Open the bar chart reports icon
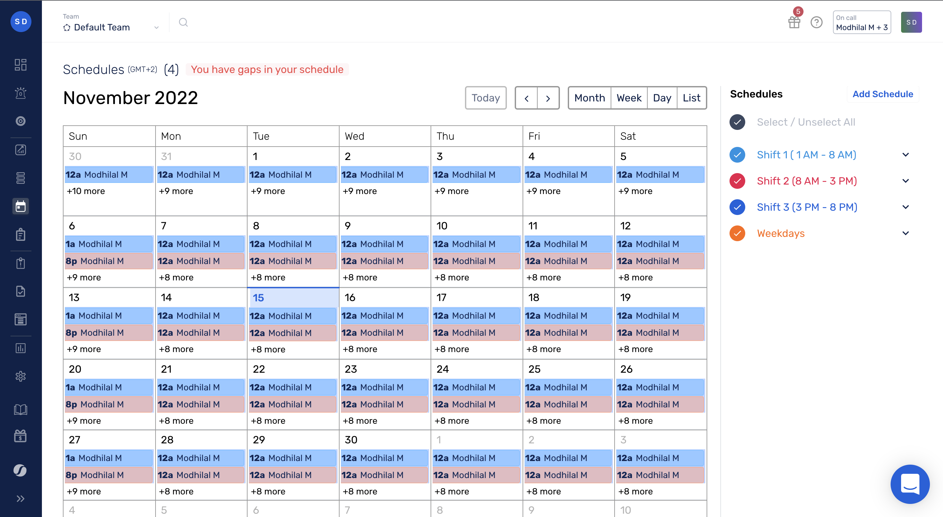 21,348
